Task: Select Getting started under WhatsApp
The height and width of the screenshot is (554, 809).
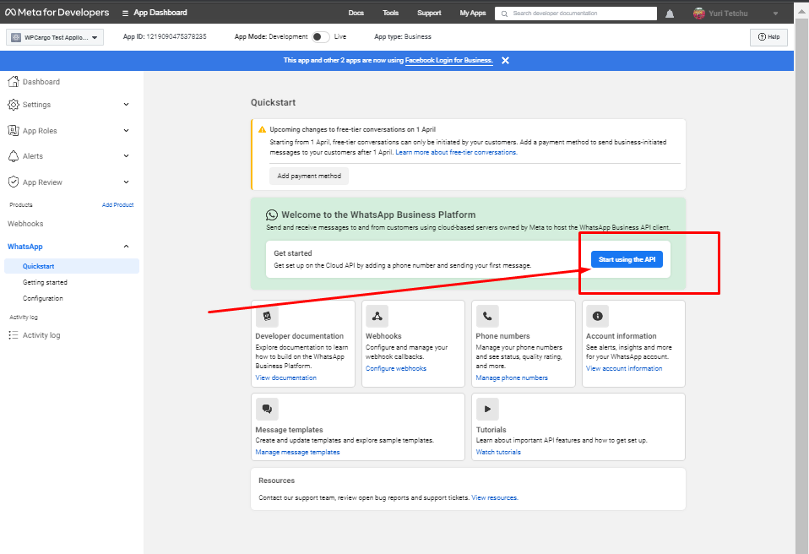Action: [45, 282]
